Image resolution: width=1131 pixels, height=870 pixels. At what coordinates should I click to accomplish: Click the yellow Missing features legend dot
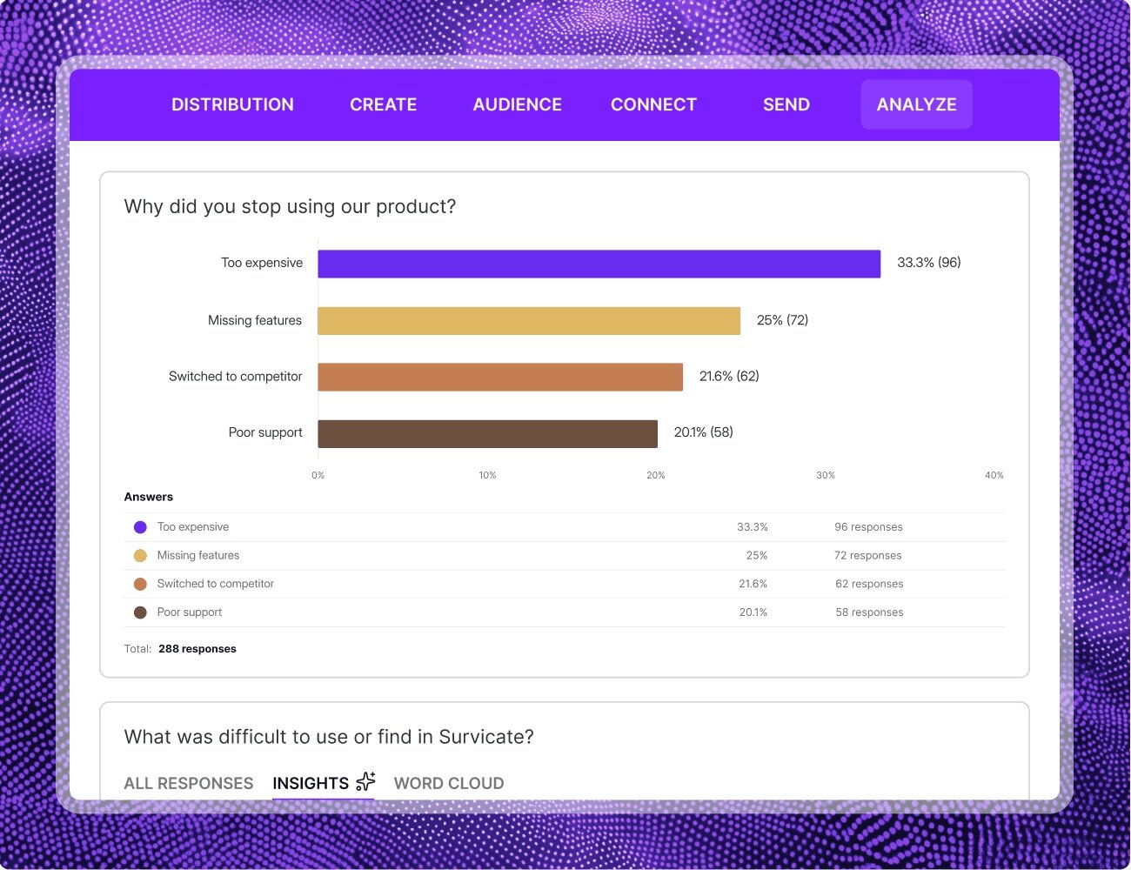140,556
